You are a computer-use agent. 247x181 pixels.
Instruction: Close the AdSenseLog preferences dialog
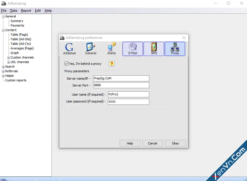[x=184, y=38]
